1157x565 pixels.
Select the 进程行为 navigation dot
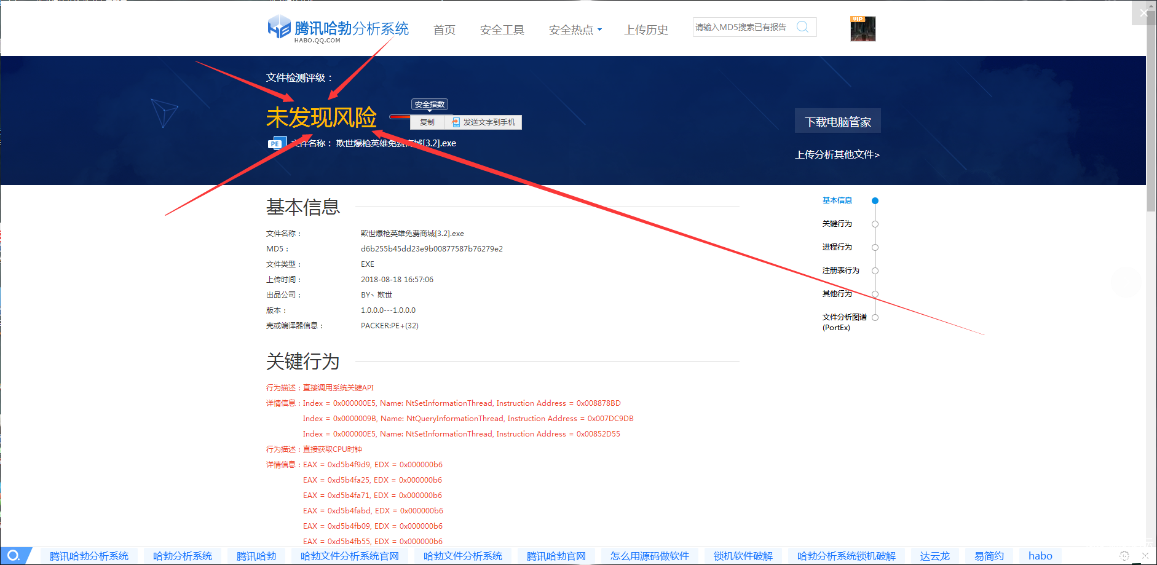pyautogui.click(x=875, y=248)
